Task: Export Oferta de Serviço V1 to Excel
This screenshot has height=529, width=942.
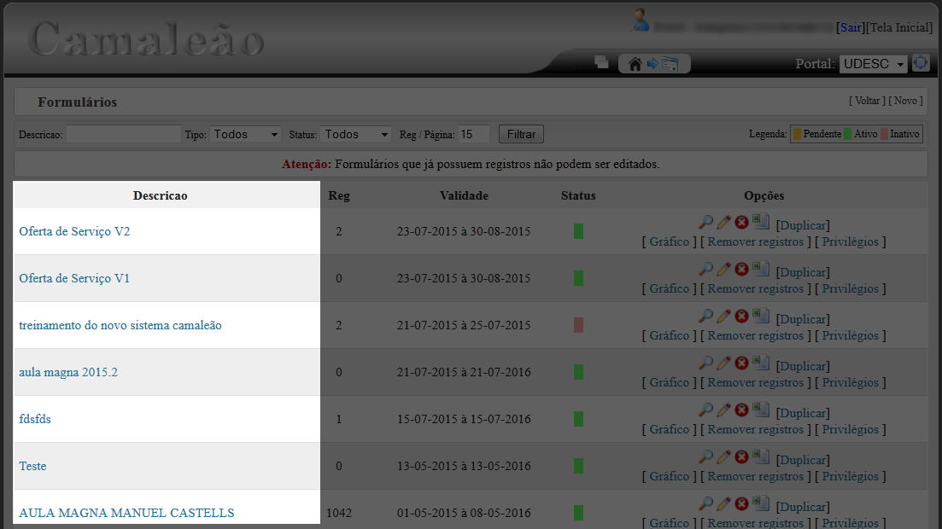Action: [x=761, y=269]
